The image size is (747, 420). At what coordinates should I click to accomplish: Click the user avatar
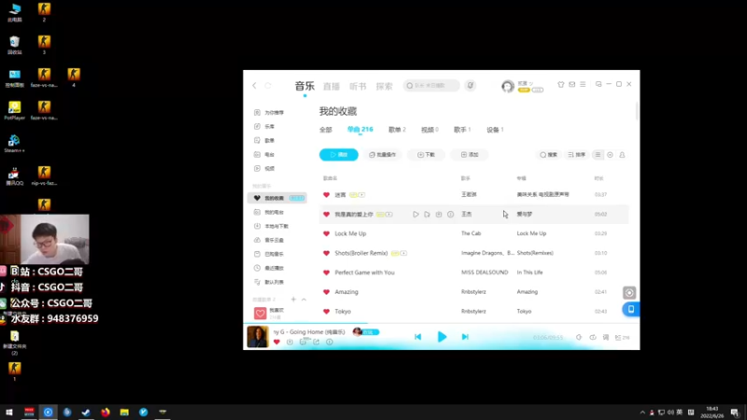508,86
